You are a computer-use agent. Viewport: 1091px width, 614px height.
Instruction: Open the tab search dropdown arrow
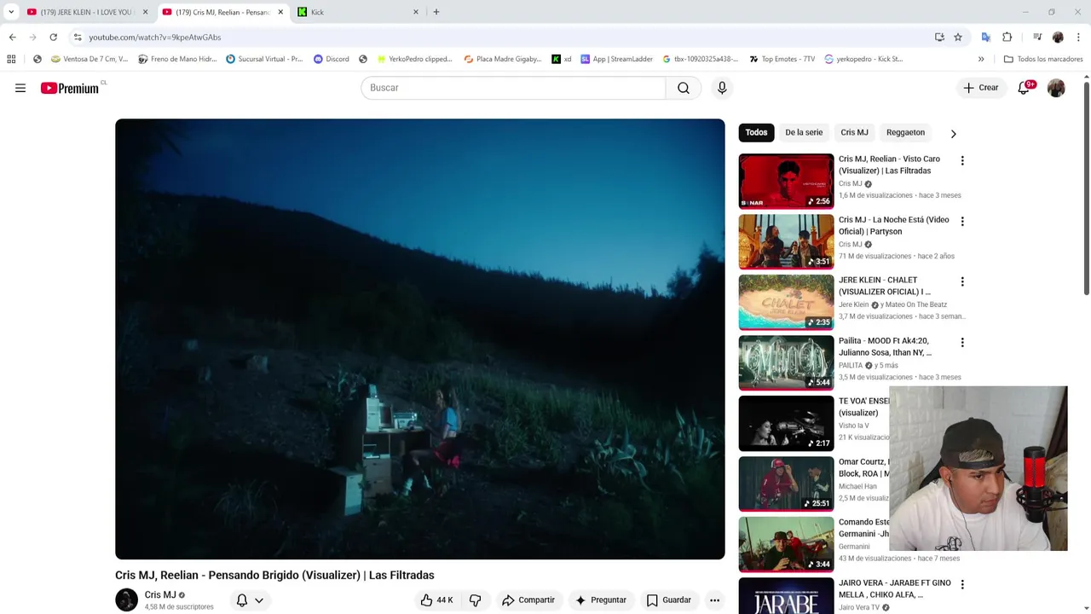tap(11, 12)
